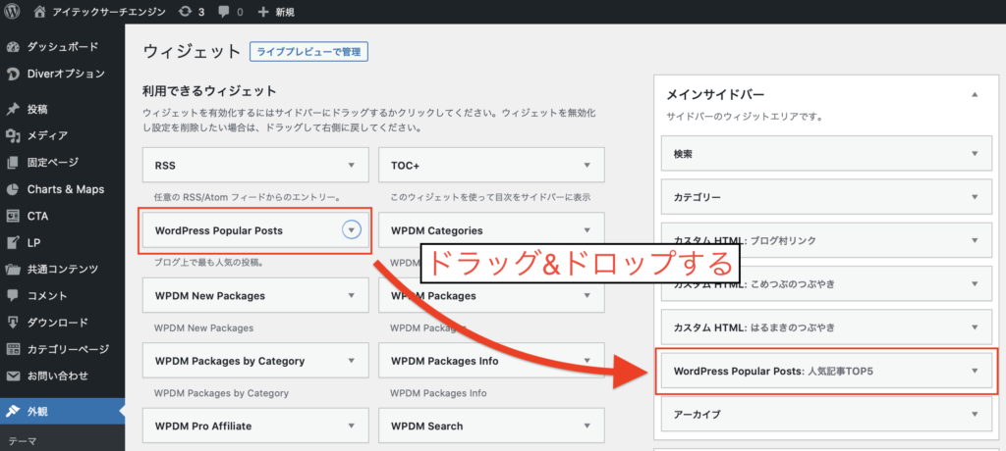
Task: Click the ダッシュボード gauge icon
Action: [13, 47]
